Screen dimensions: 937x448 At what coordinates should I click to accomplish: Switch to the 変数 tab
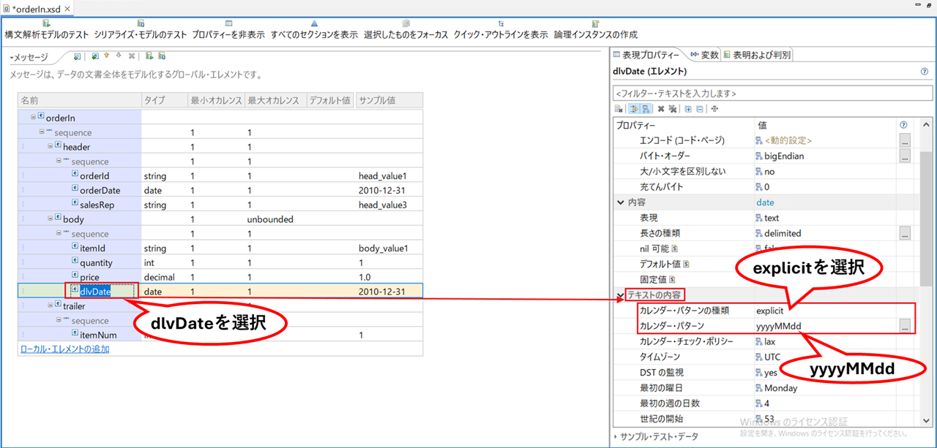coord(704,55)
